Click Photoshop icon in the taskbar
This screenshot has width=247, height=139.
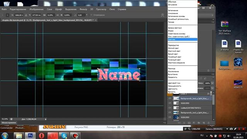[30, 136]
